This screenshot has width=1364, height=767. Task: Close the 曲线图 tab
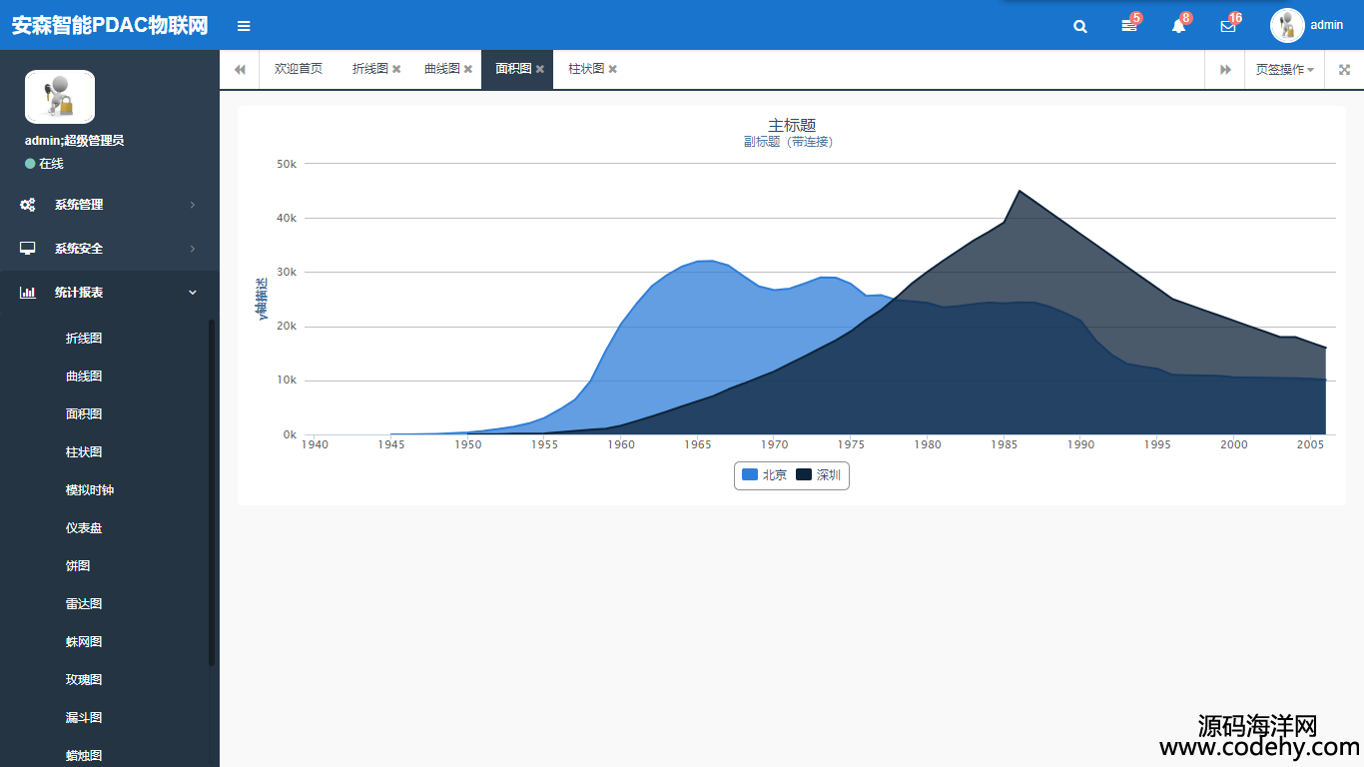point(468,69)
